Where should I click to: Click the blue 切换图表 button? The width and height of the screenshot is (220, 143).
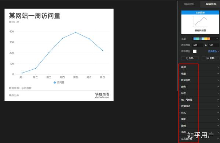click(200, 12)
